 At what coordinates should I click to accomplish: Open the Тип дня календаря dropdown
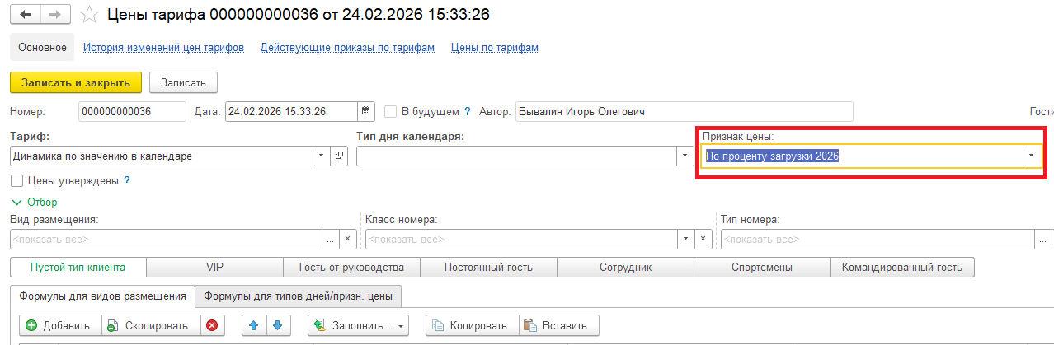click(x=685, y=156)
